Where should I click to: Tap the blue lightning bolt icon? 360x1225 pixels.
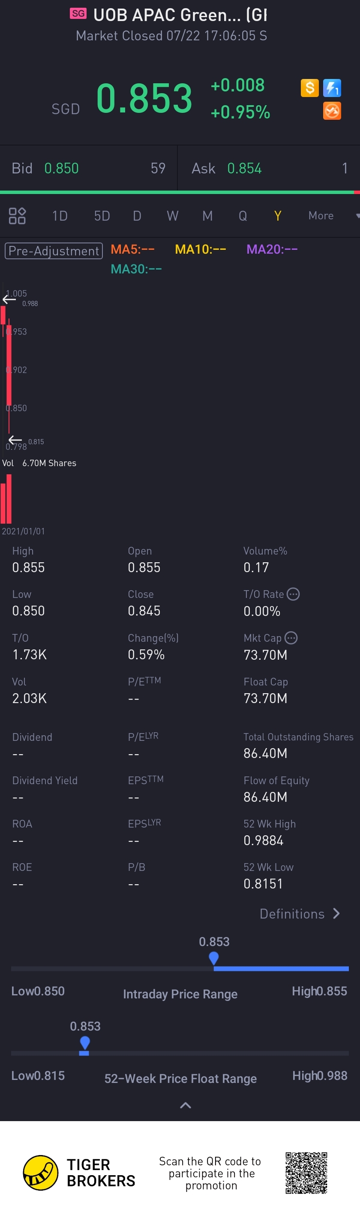coord(332,88)
